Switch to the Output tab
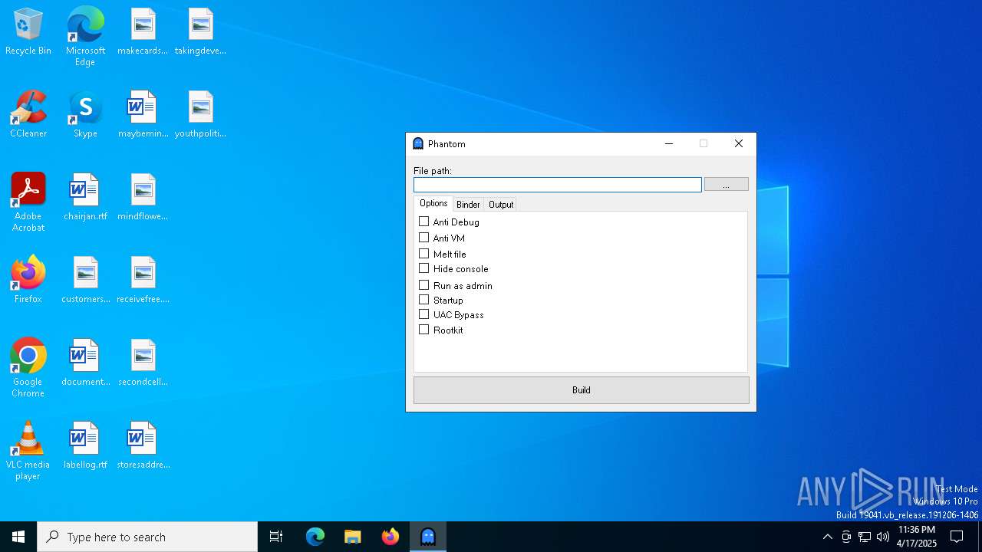982x552 pixels. pos(501,205)
